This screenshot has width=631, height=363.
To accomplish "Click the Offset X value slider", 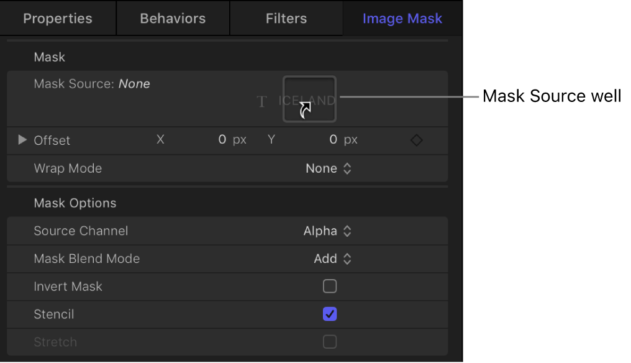I will [x=222, y=140].
